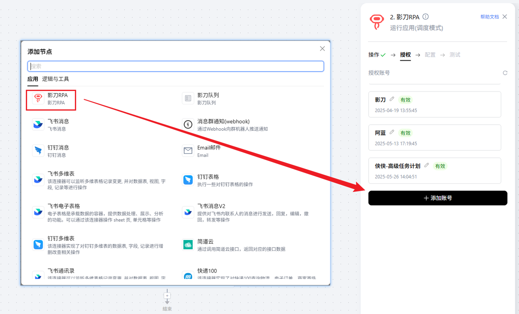Viewport: 519px width, 314px height.
Task: Select the Email邮件 envelope icon
Action: click(188, 151)
